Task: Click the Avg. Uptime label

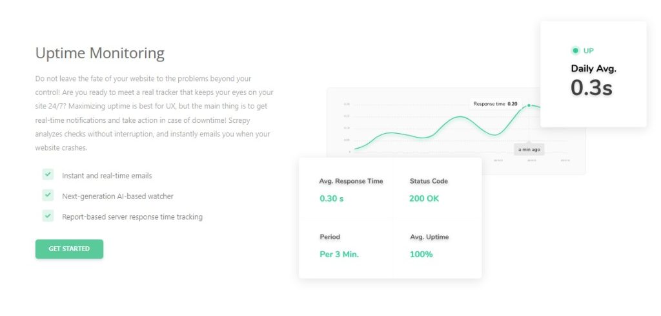Action: coord(429,237)
